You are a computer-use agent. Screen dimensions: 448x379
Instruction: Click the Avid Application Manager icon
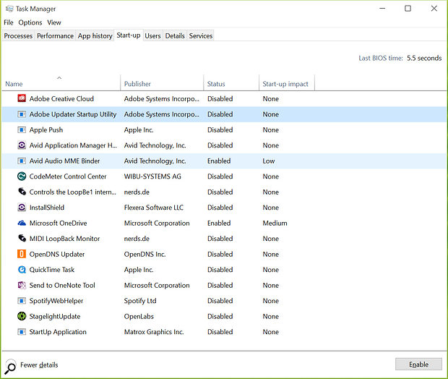point(22,145)
